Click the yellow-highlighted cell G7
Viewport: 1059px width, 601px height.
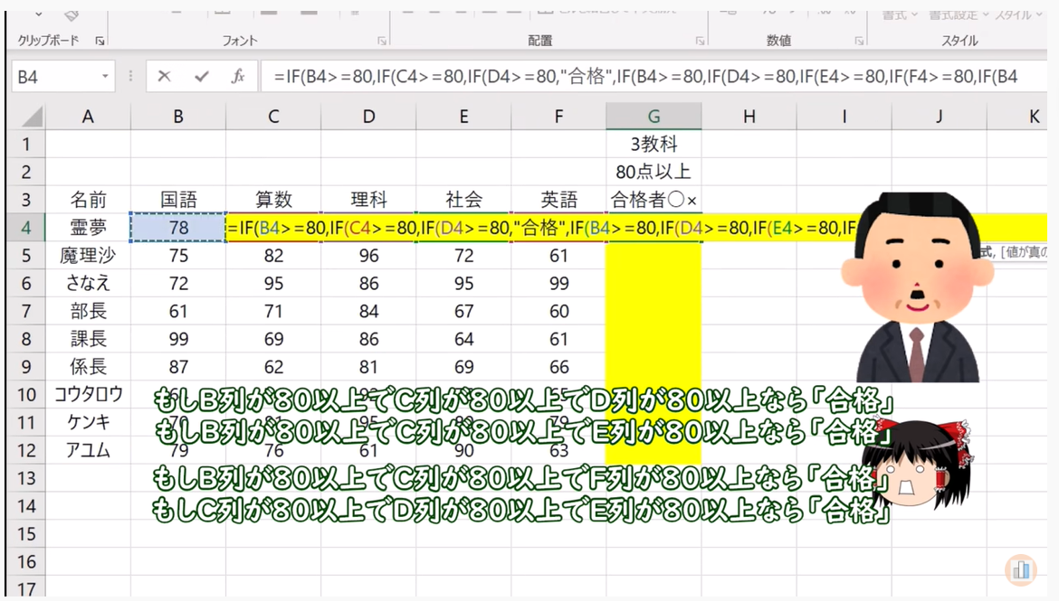point(654,312)
